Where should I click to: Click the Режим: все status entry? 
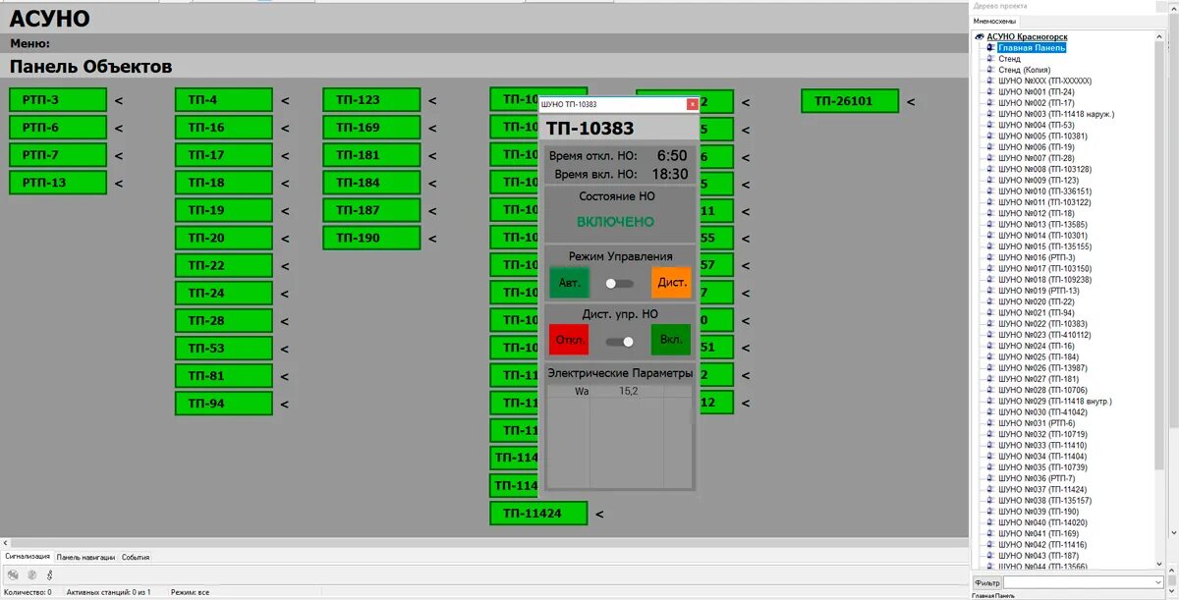190,592
